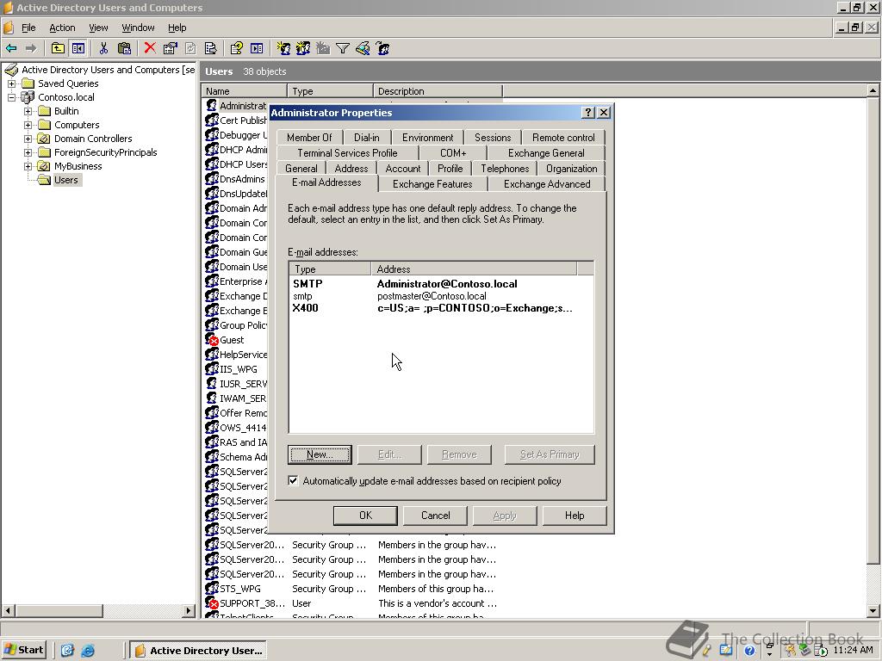Switch to the Telephones tab

(505, 169)
